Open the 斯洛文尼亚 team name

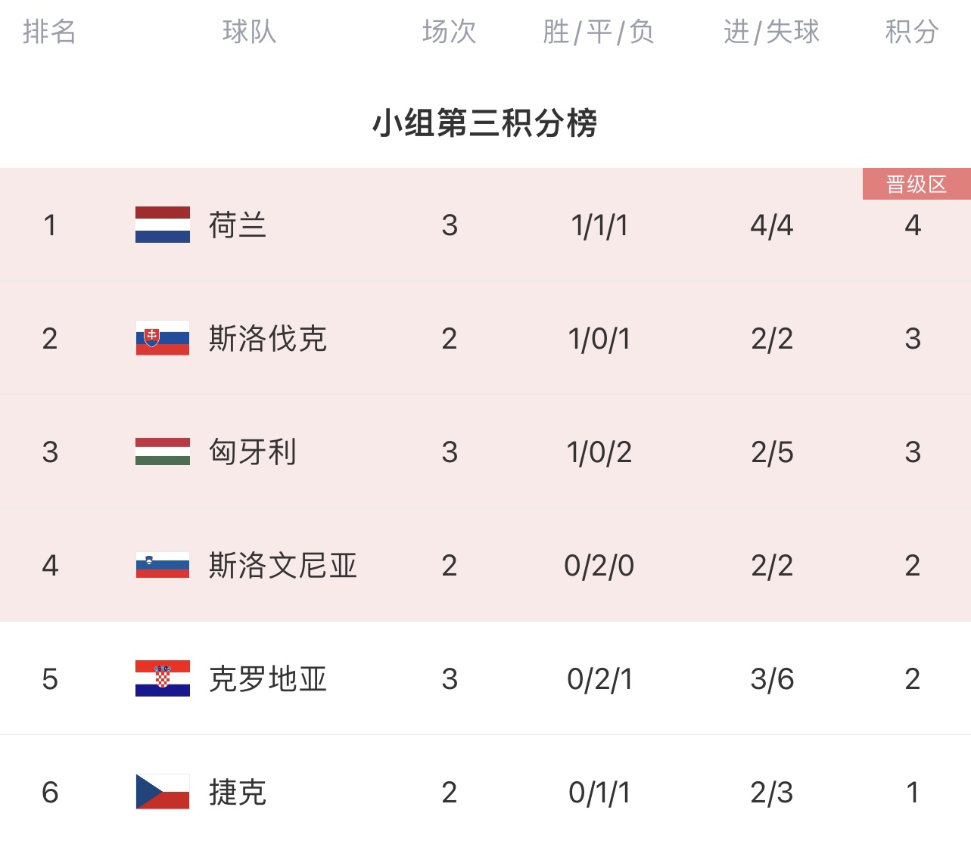(x=283, y=566)
